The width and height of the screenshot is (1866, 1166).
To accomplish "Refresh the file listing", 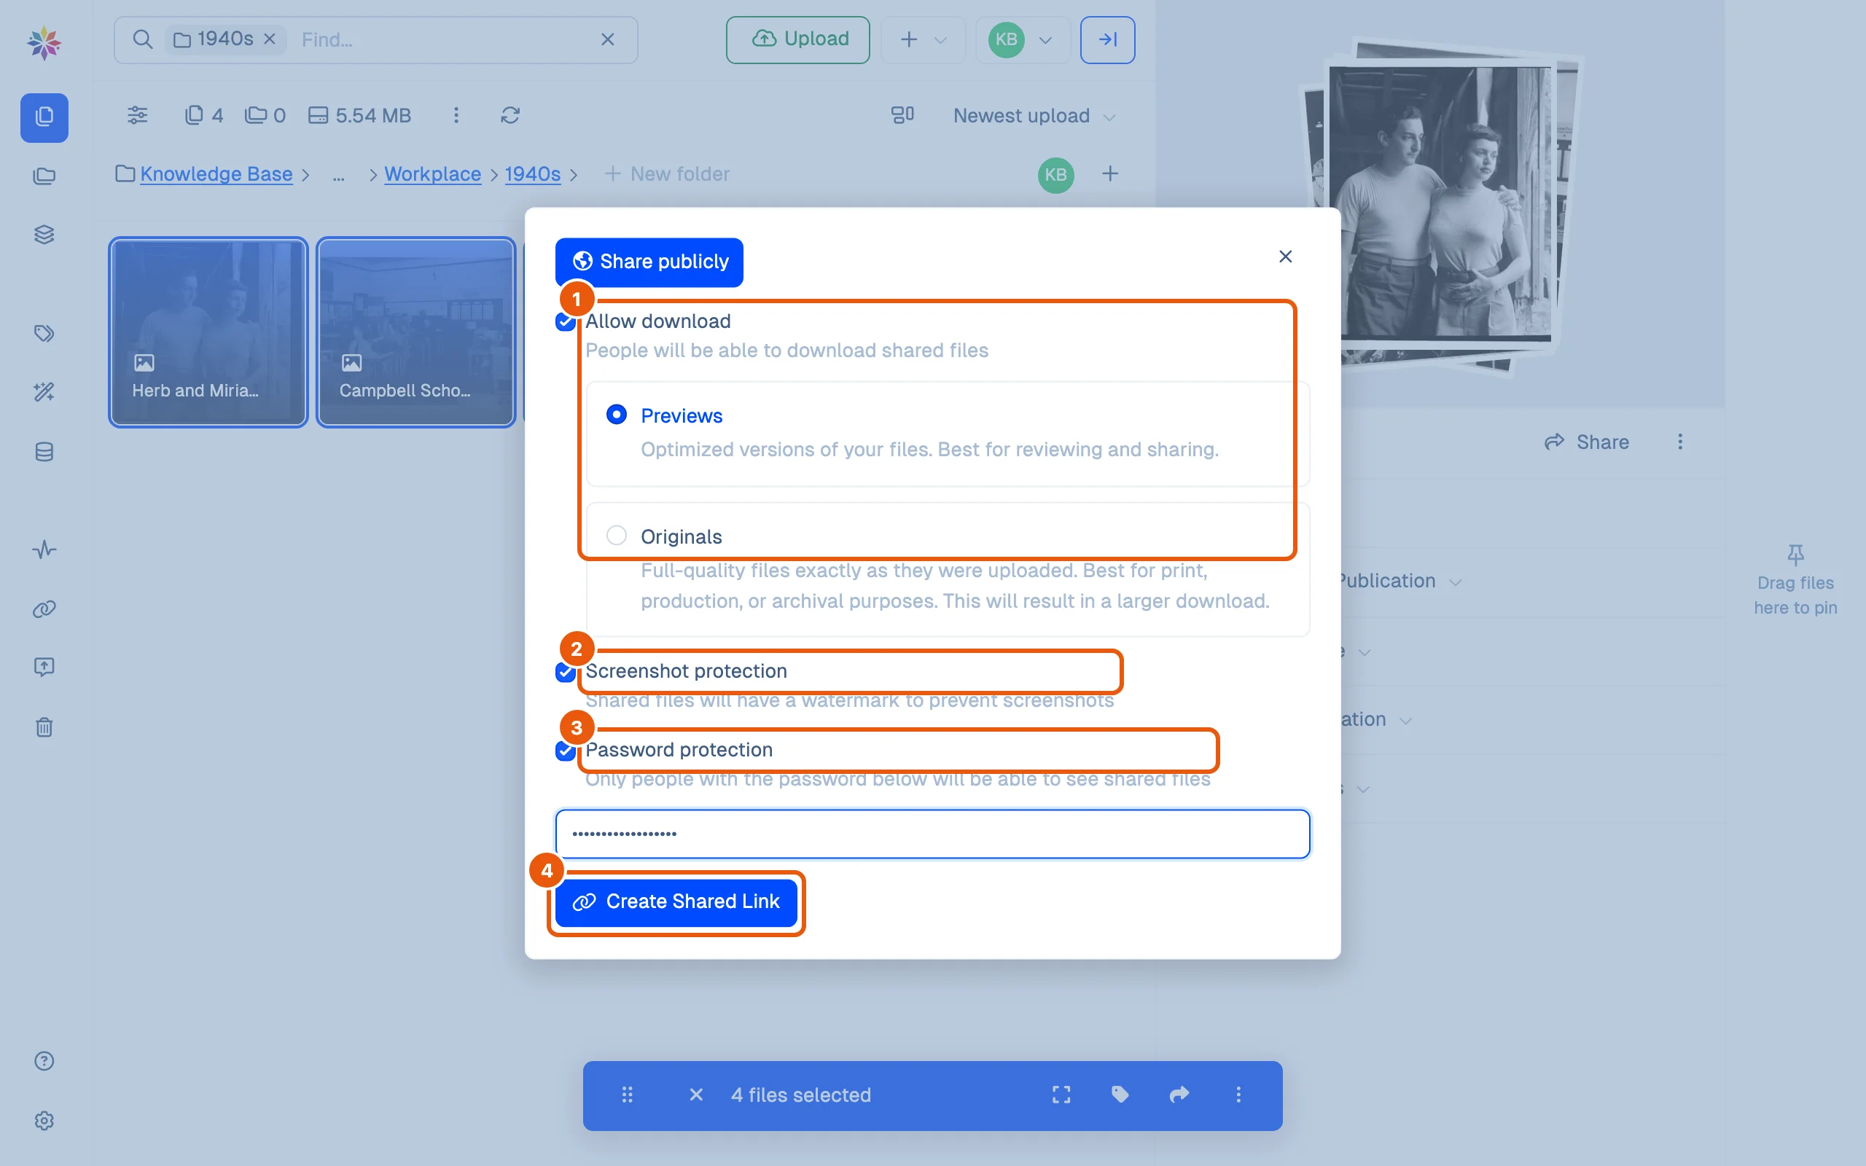I will pos(510,115).
